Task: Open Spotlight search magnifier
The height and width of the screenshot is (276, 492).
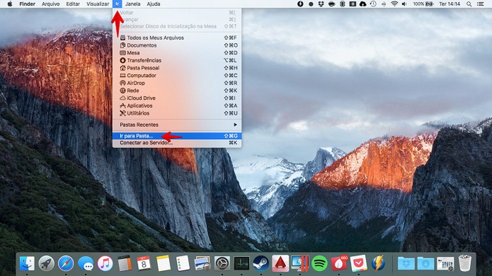Action: 469,4
